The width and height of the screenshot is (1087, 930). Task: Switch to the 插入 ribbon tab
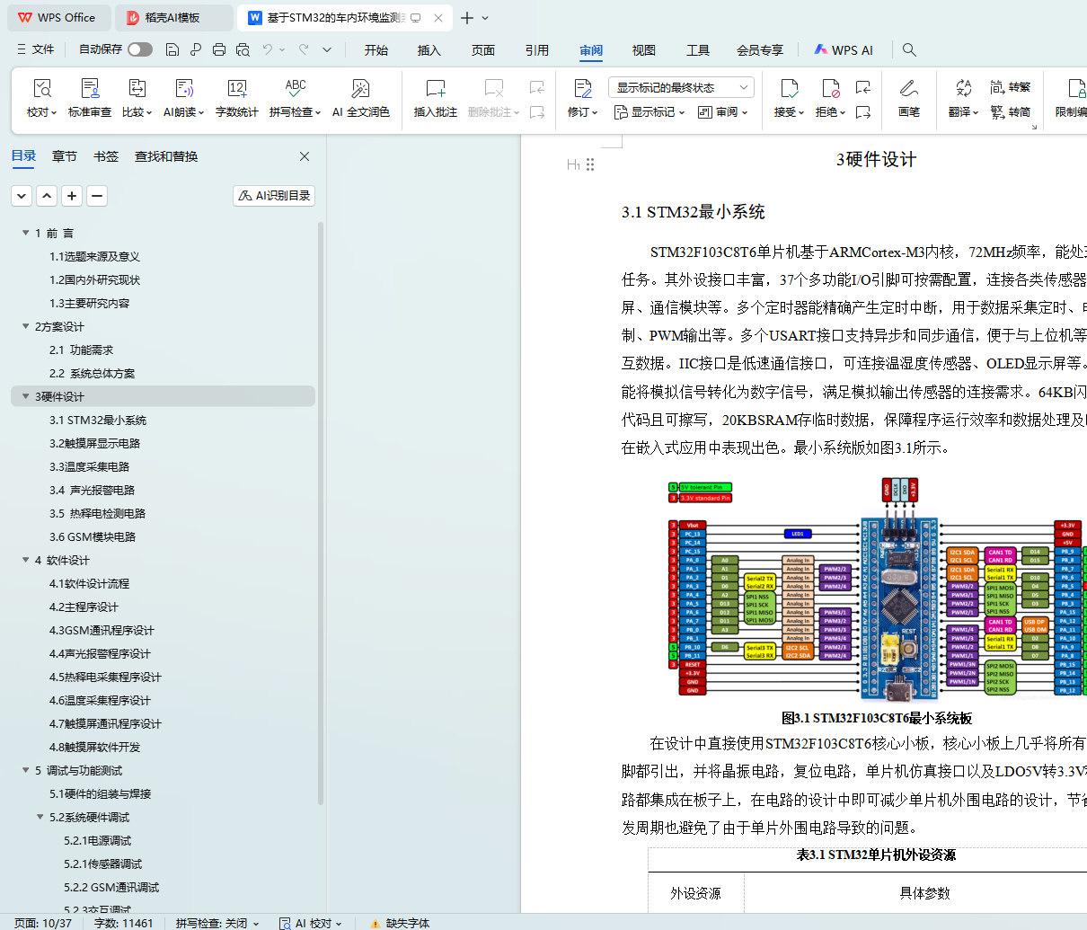click(x=429, y=50)
